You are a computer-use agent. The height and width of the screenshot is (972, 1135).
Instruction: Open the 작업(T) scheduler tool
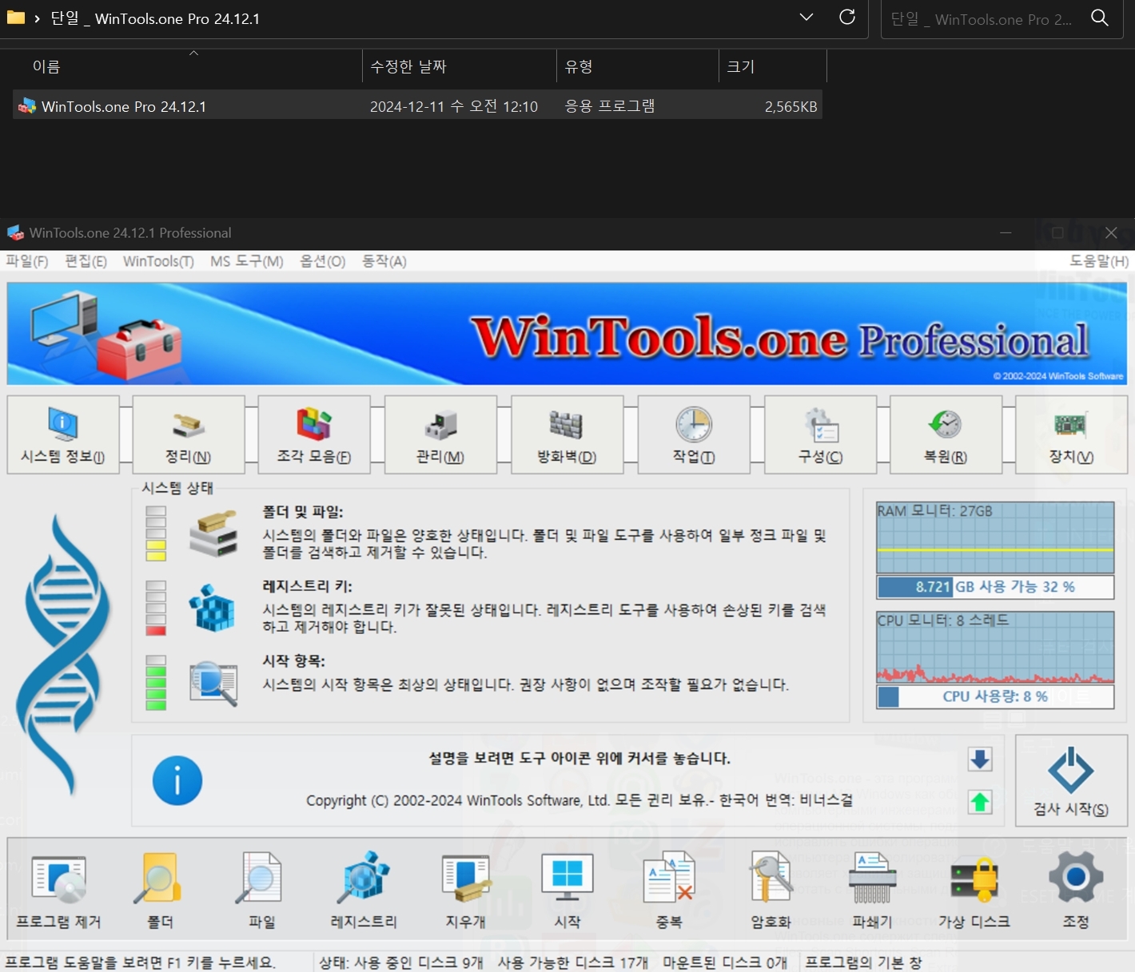(x=694, y=435)
